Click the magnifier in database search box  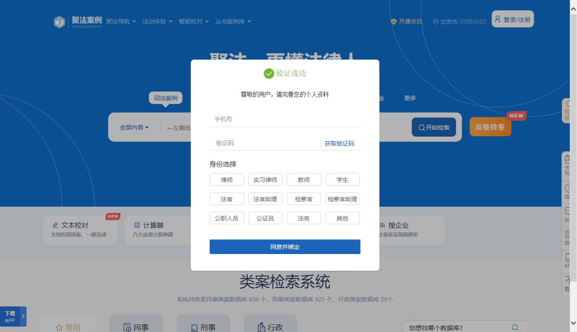(x=515, y=327)
